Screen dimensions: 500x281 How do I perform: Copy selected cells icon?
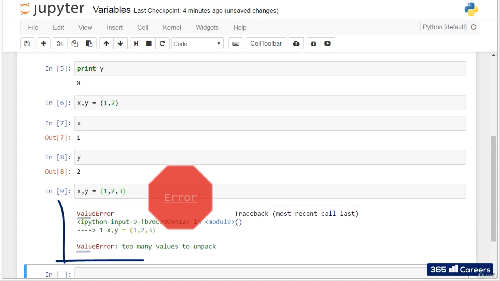point(75,43)
